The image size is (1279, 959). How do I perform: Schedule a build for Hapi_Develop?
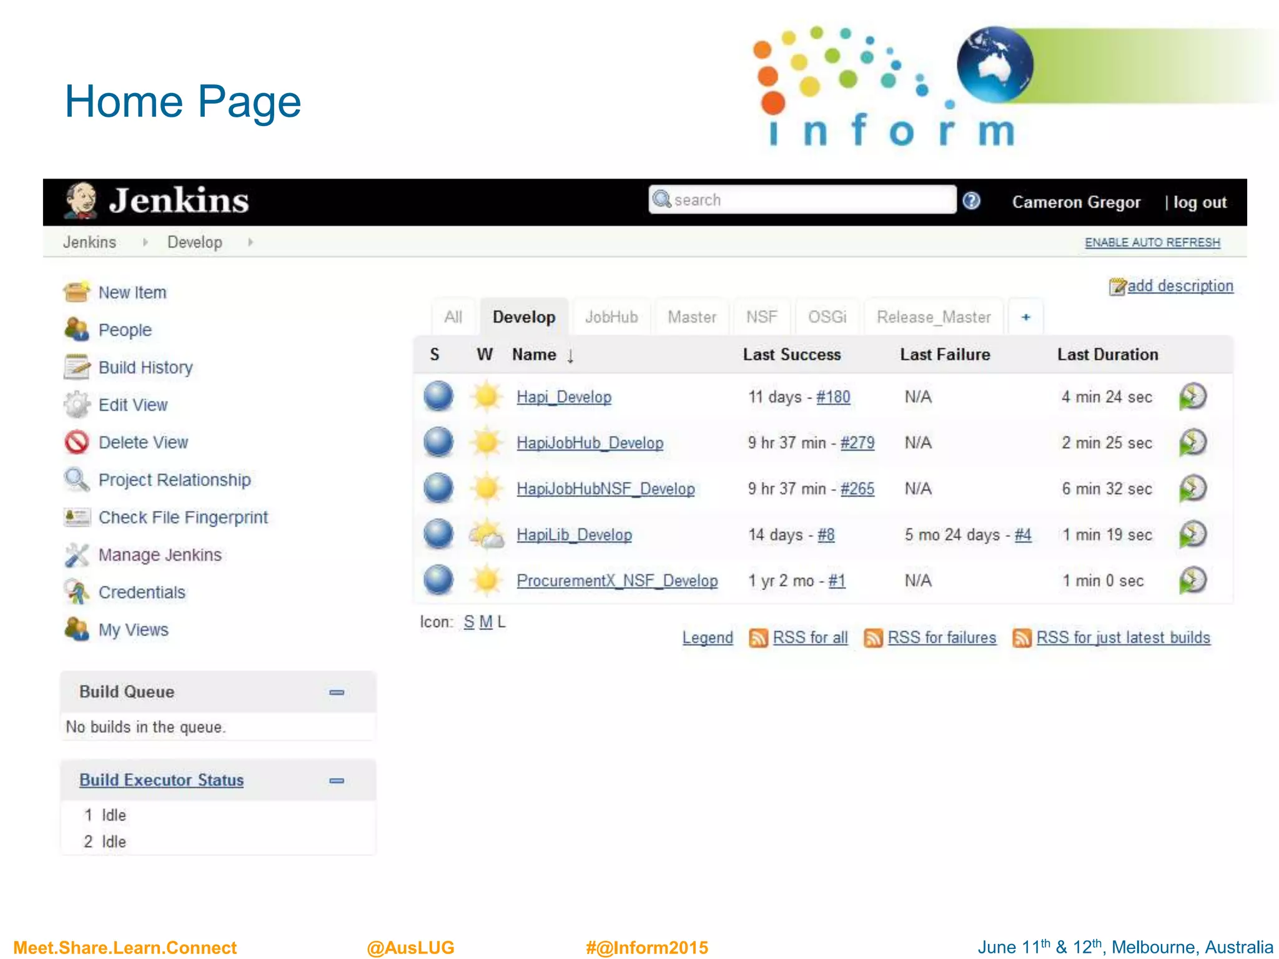1192,396
